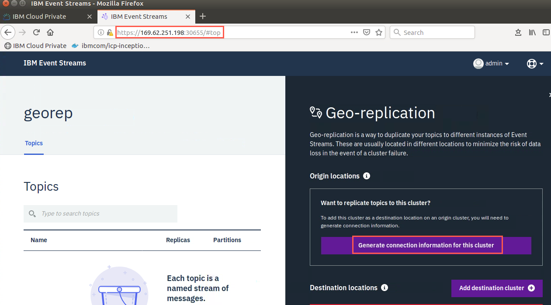Expand the help menu dropdown arrow
This screenshot has height=305, width=551.
click(541, 64)
